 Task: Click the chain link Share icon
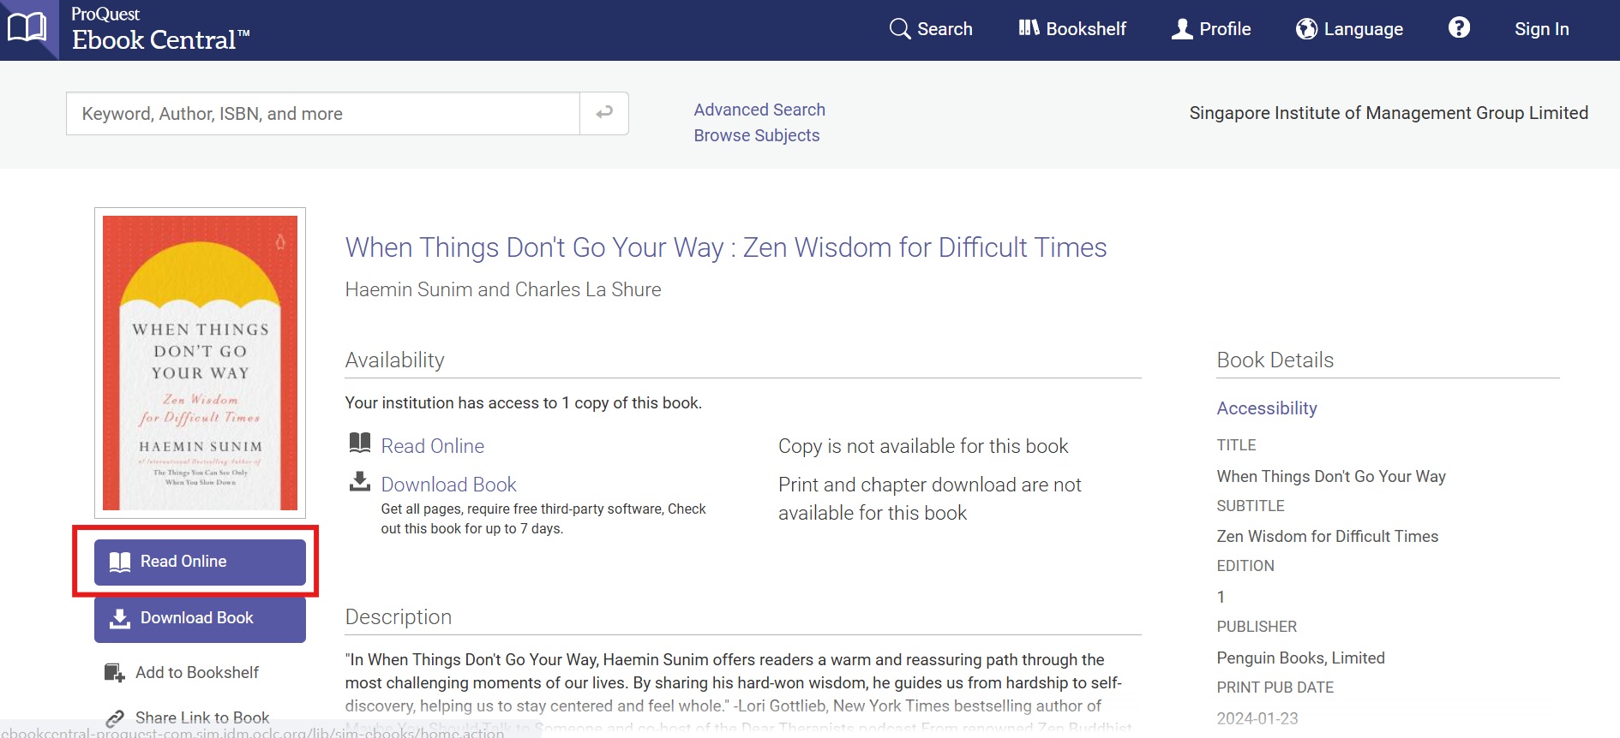pyautogui.click(x=115, y=718)
